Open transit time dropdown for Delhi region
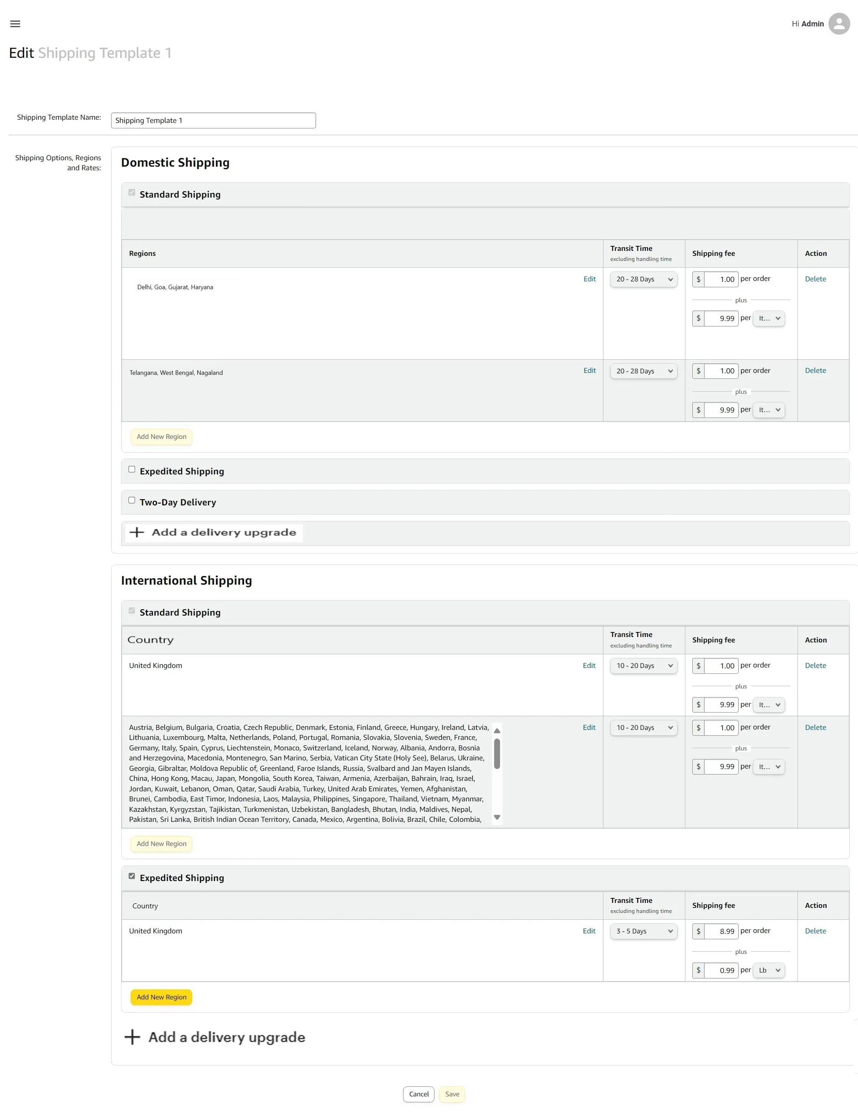 point(643,279)
